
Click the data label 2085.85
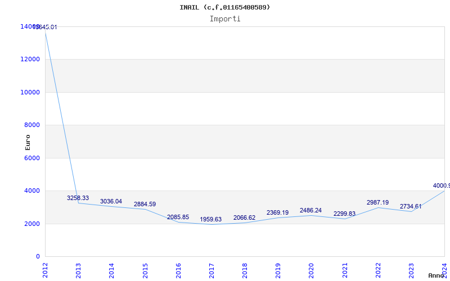click(178, 217)
